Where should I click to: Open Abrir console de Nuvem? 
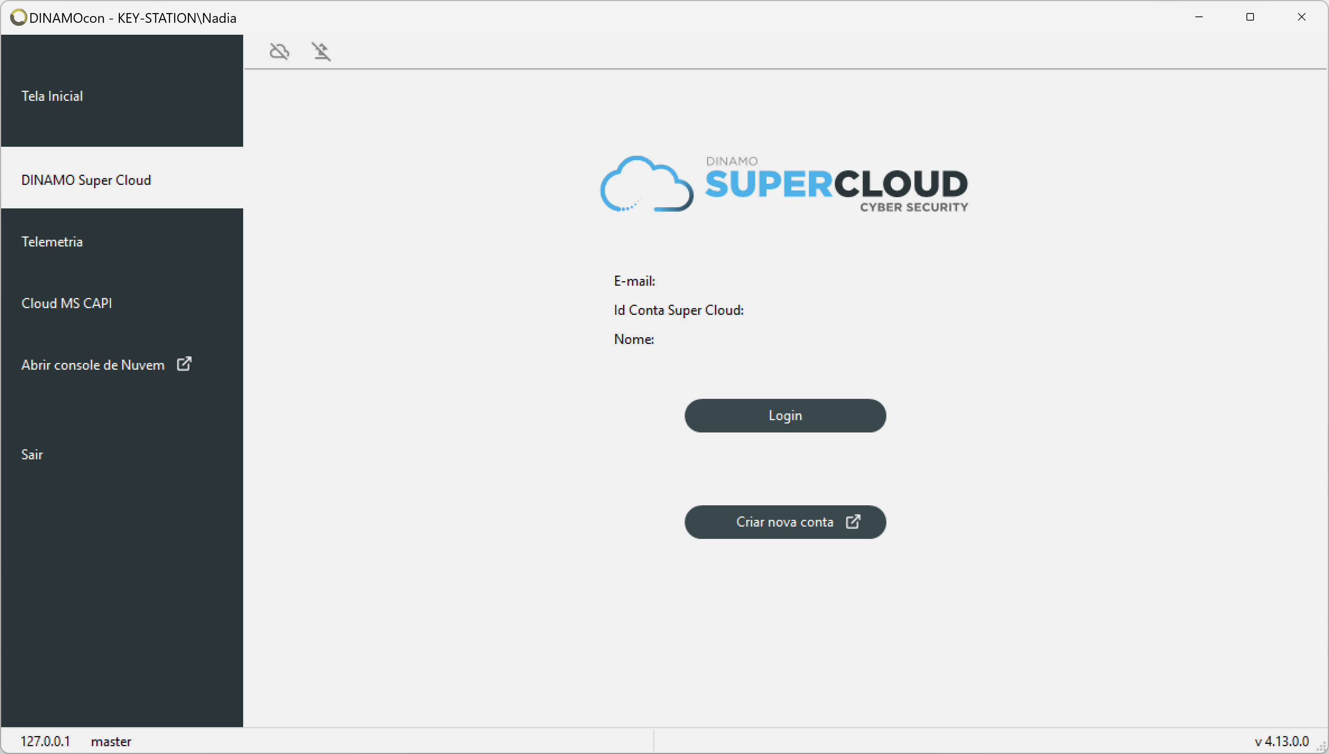122,365
